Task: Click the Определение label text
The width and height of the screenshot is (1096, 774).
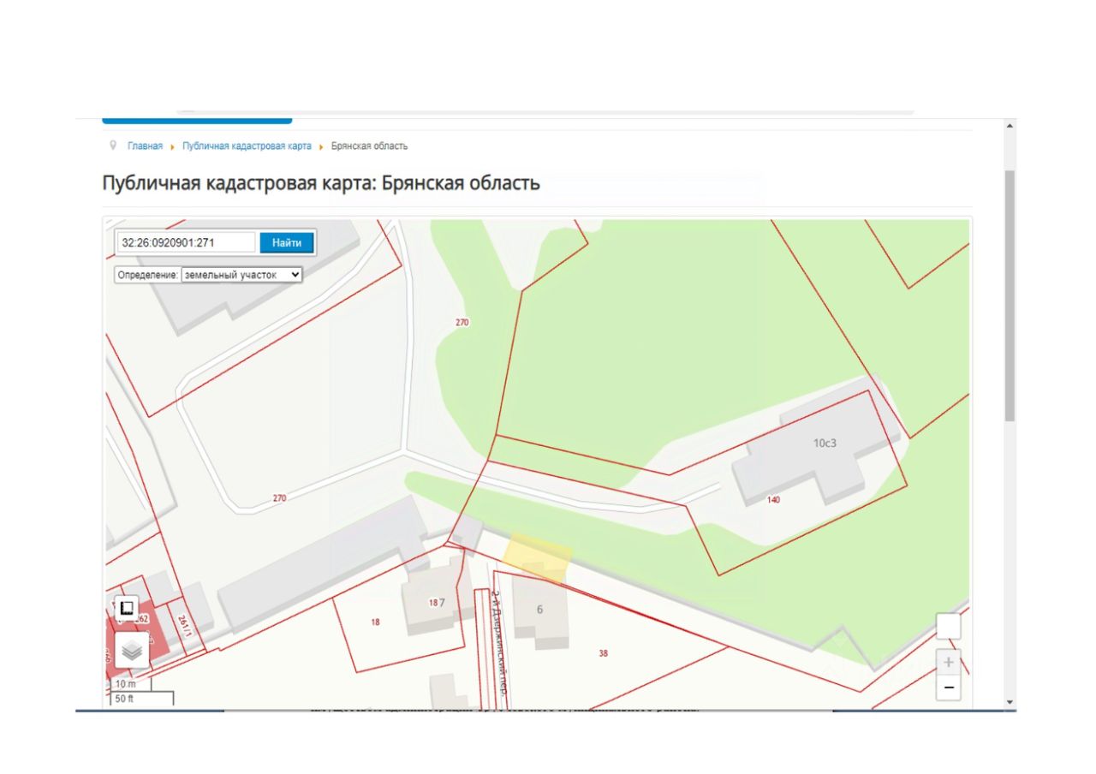Action: 147,276
